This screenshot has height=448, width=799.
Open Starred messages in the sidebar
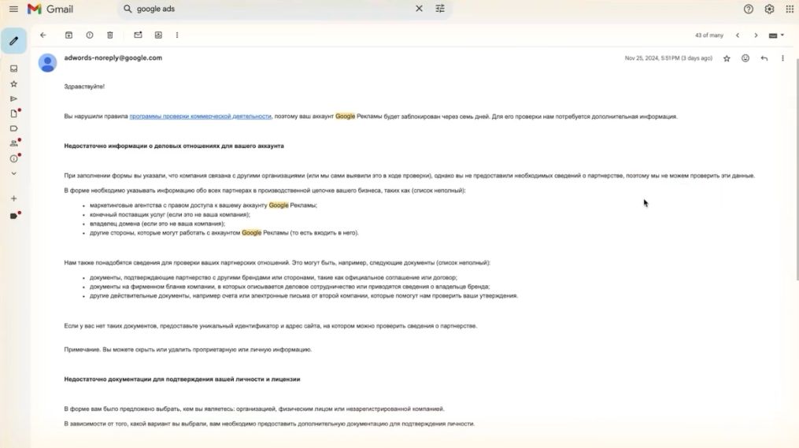(x=13, y=83)
